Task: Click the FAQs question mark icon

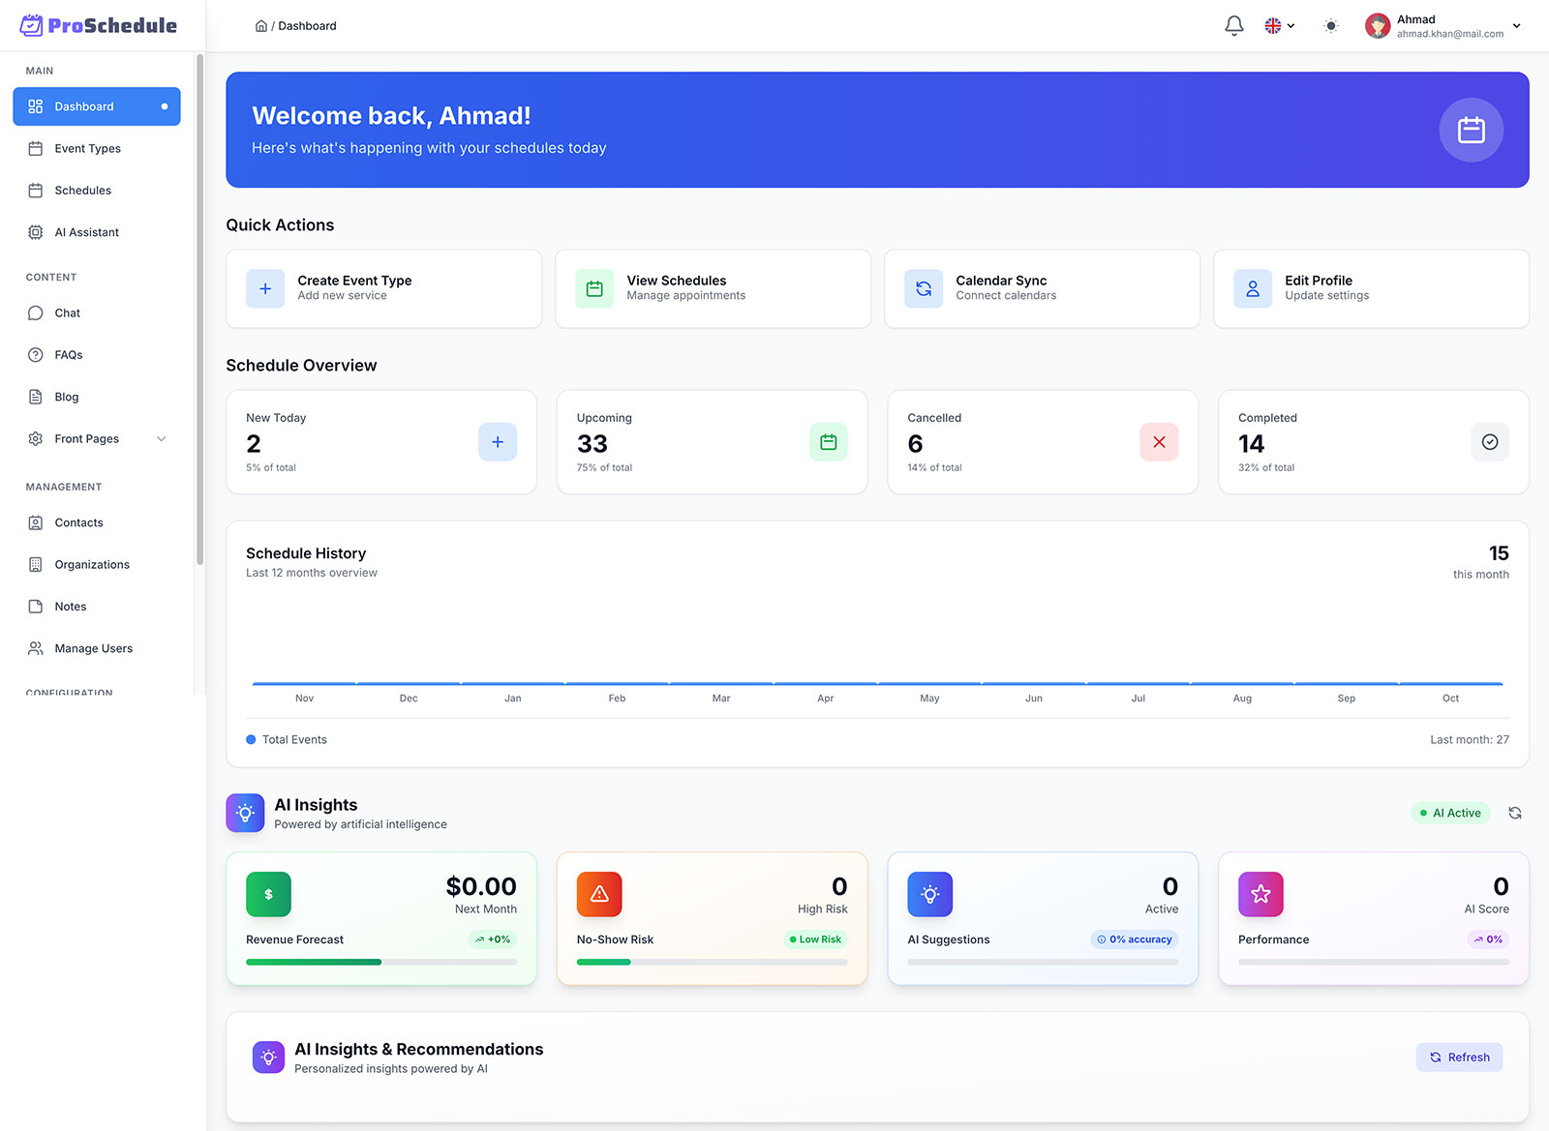Action: (x=36, y=355)
